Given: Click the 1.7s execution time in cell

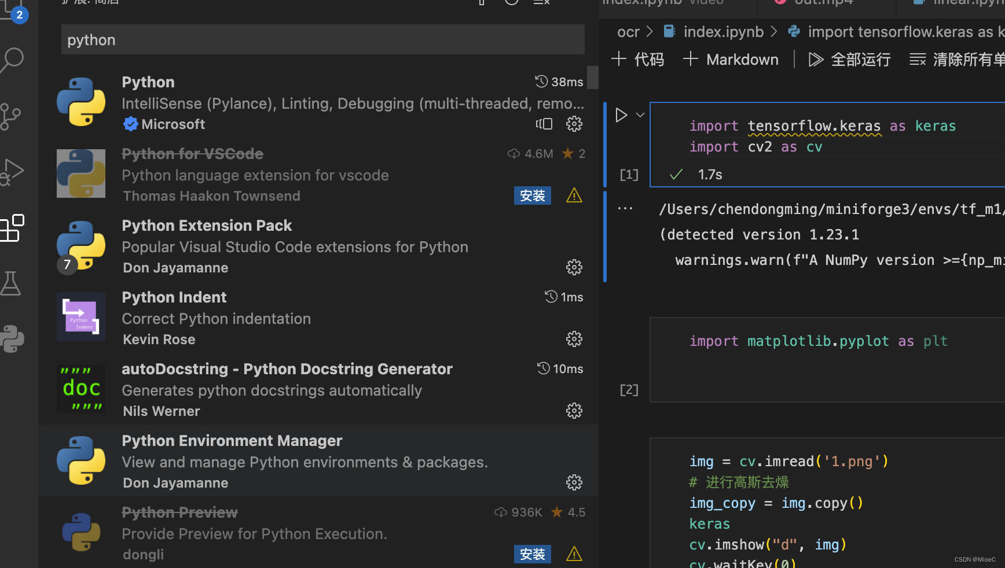Looking at the screenshot, I should coord(710,175).
